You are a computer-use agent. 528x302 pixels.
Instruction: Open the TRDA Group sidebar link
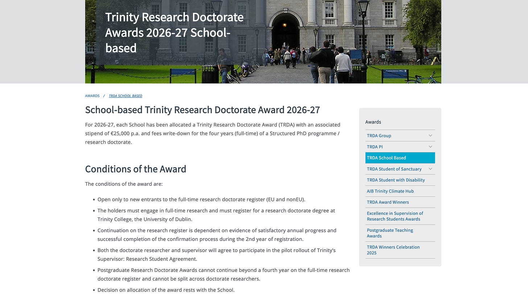click(x=379, y=136)
